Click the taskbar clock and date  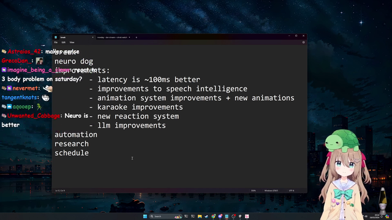[374, 216]
